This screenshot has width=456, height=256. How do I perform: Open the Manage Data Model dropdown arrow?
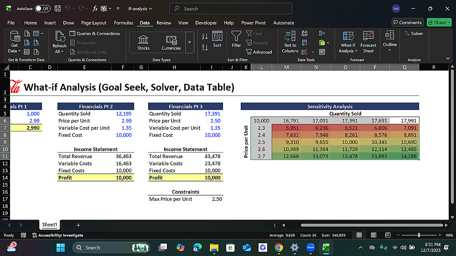328,43
